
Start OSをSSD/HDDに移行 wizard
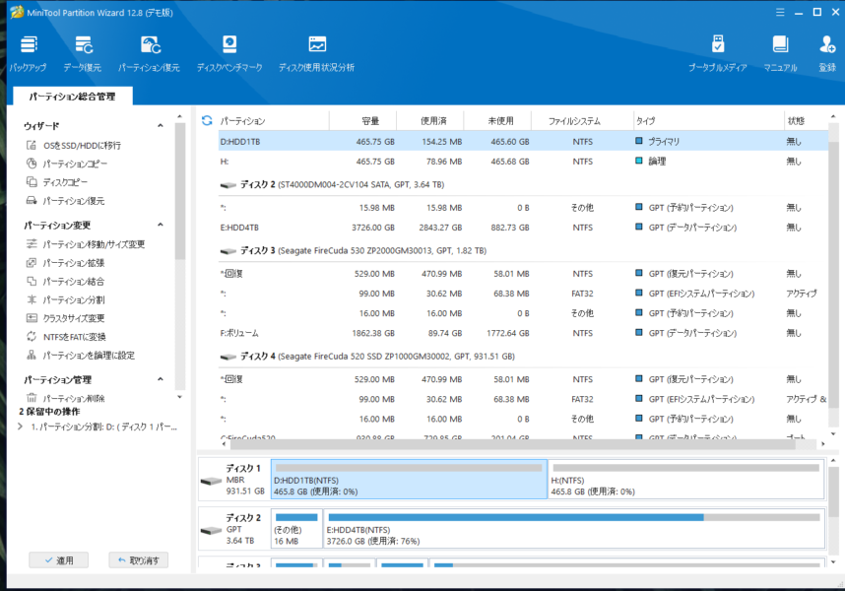pos(73,146)
